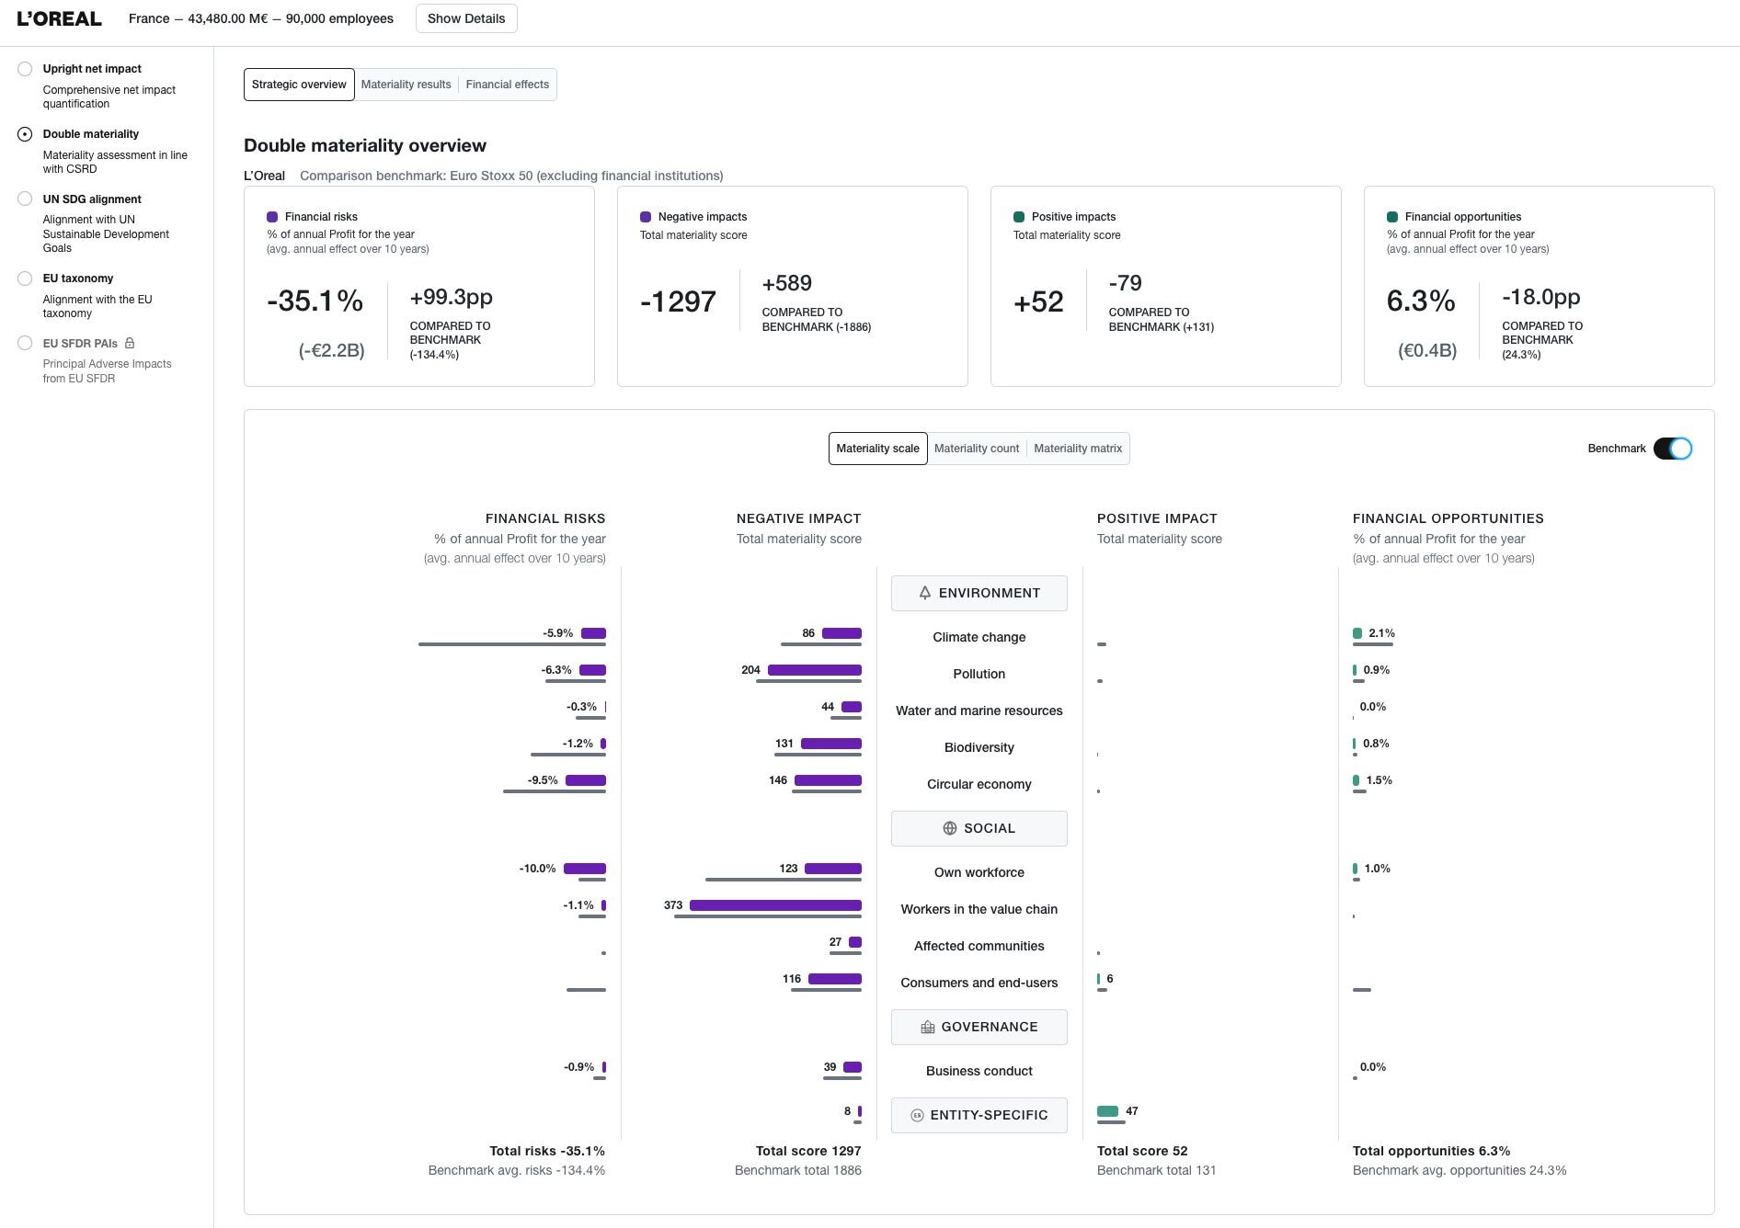Select the Upright net impact radio option
This screenshot has width=1740, height=1228.
point(25,69)
